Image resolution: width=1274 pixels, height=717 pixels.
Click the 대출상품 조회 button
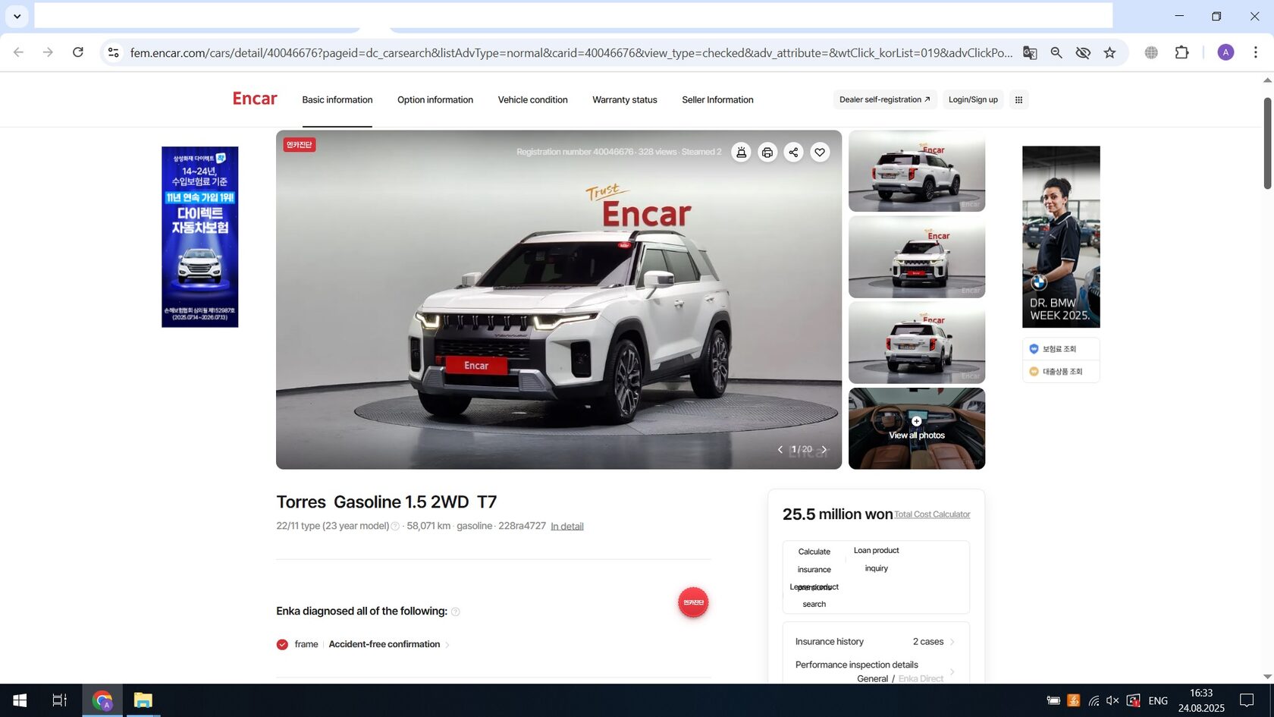(x=1061, y=372)
